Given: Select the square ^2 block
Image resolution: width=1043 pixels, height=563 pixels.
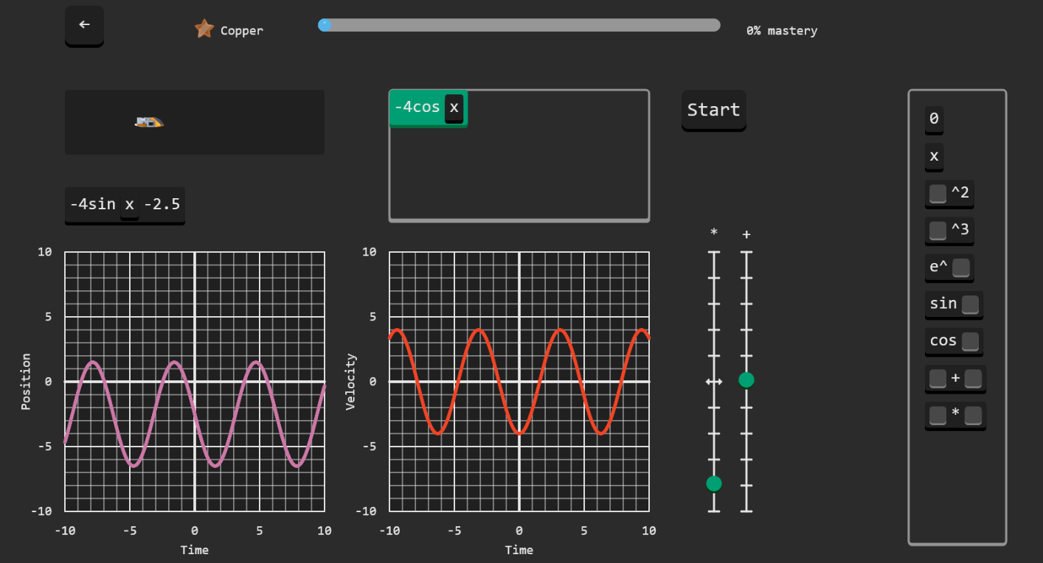Looking at the screenshot, I should tap(959, 194).
